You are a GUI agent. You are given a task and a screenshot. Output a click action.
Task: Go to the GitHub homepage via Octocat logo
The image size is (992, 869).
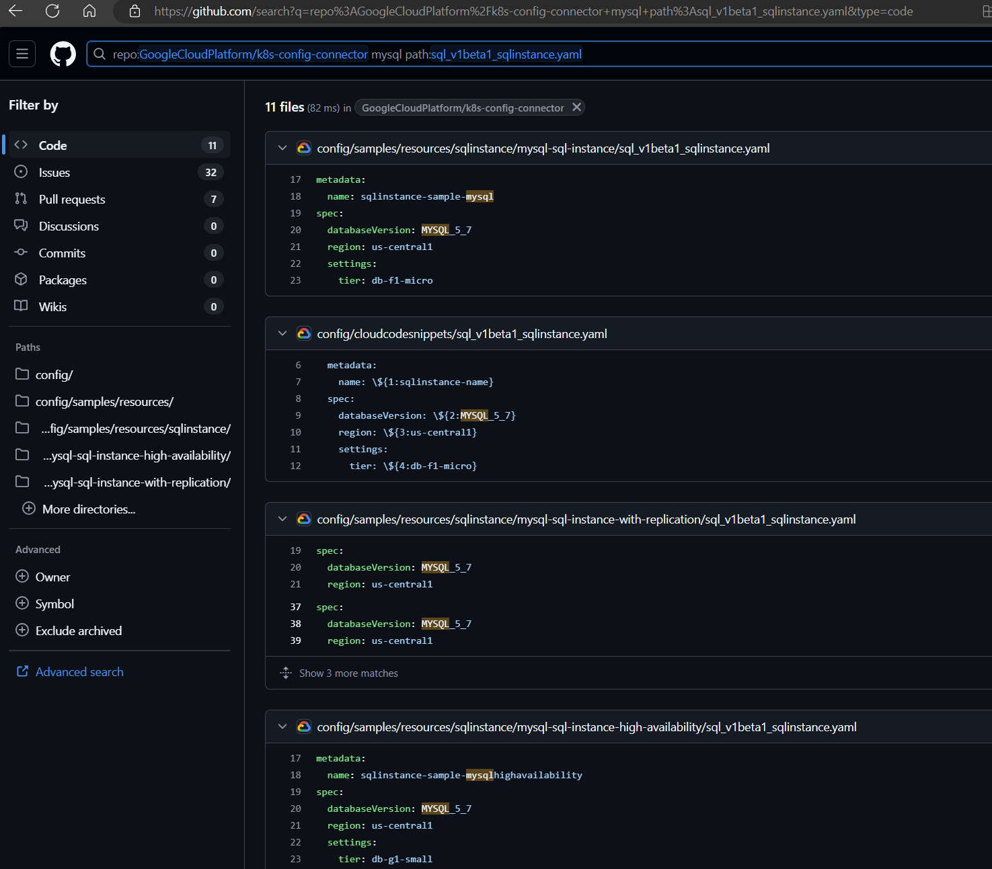pyautogui.click(x=63, y=54)
